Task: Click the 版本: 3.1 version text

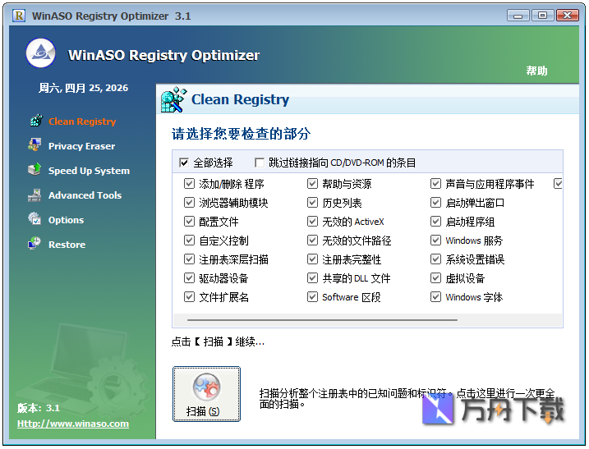Action: click(39, 408)
